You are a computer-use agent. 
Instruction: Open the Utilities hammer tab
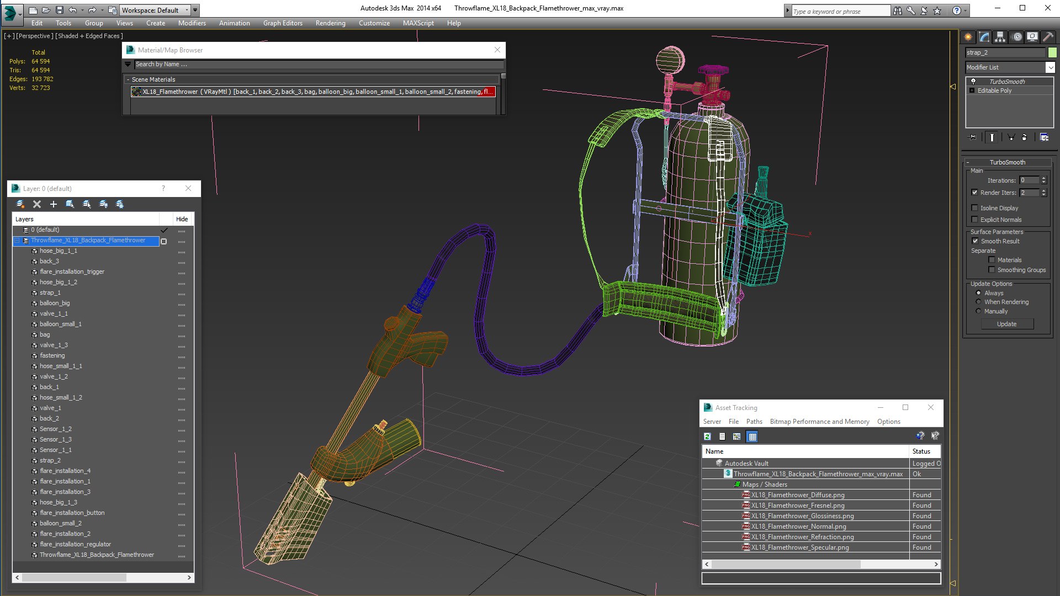[x=1047, y=37]
